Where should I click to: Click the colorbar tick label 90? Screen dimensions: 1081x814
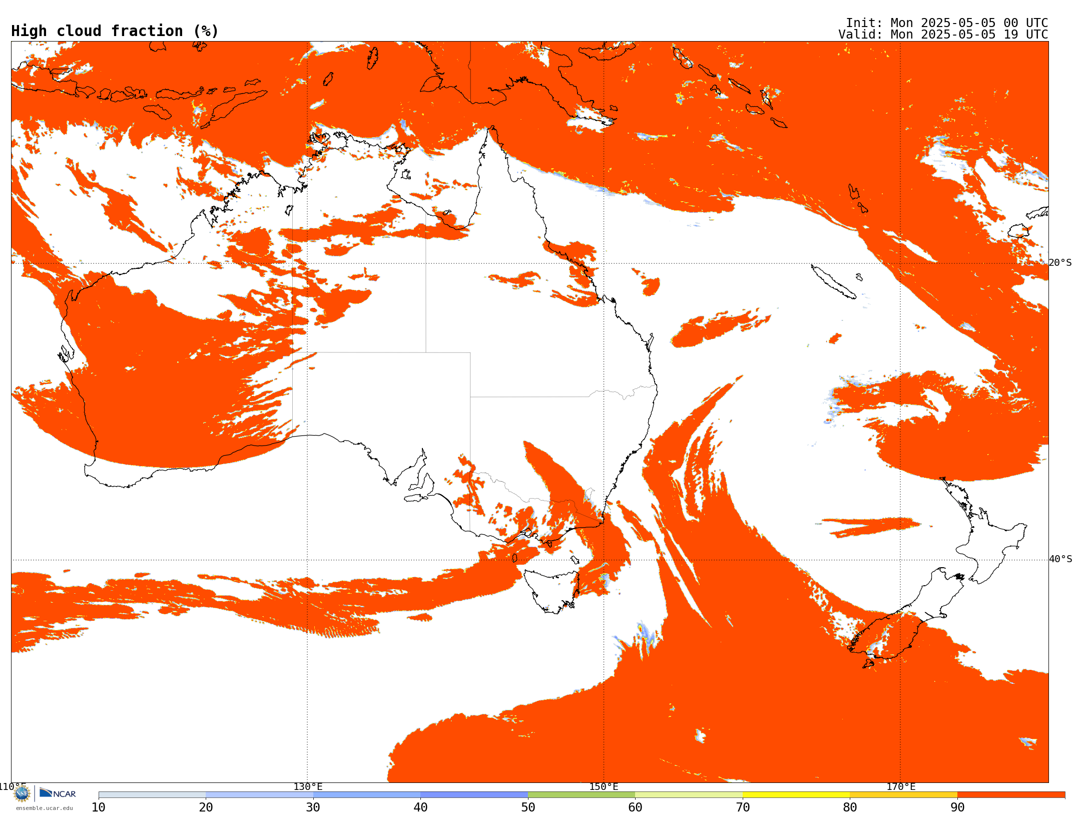pyautogui.click(x=957, y=807)
